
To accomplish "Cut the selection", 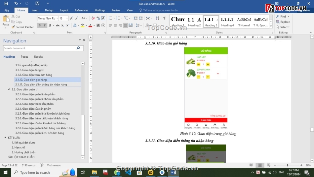I will 16,17.
